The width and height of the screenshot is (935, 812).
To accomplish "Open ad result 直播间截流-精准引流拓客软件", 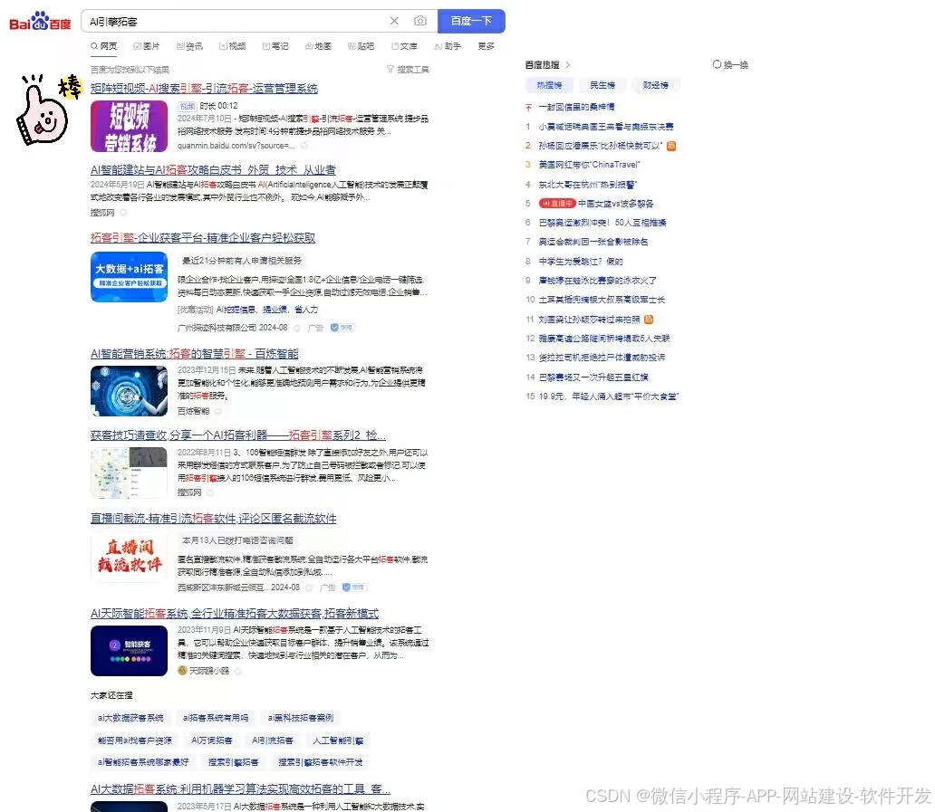I will pyautogui.click(x=214, y=519).
